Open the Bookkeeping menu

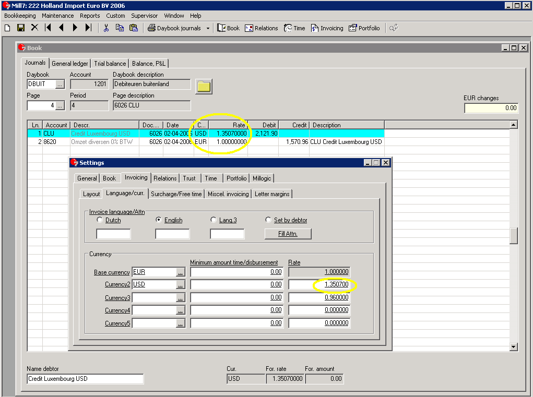pos(20,16)
